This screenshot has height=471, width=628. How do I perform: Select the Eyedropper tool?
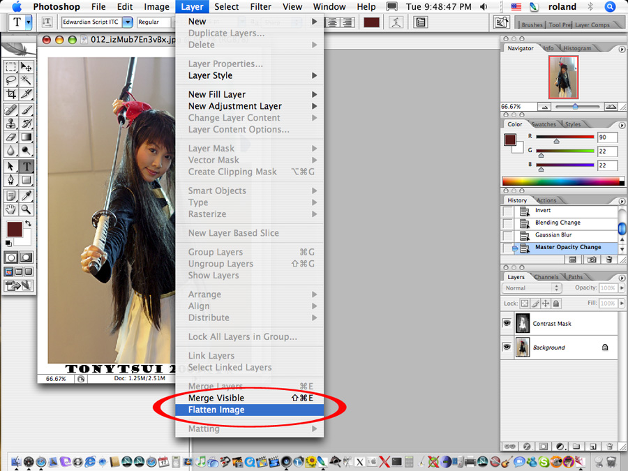pos(27,196)
